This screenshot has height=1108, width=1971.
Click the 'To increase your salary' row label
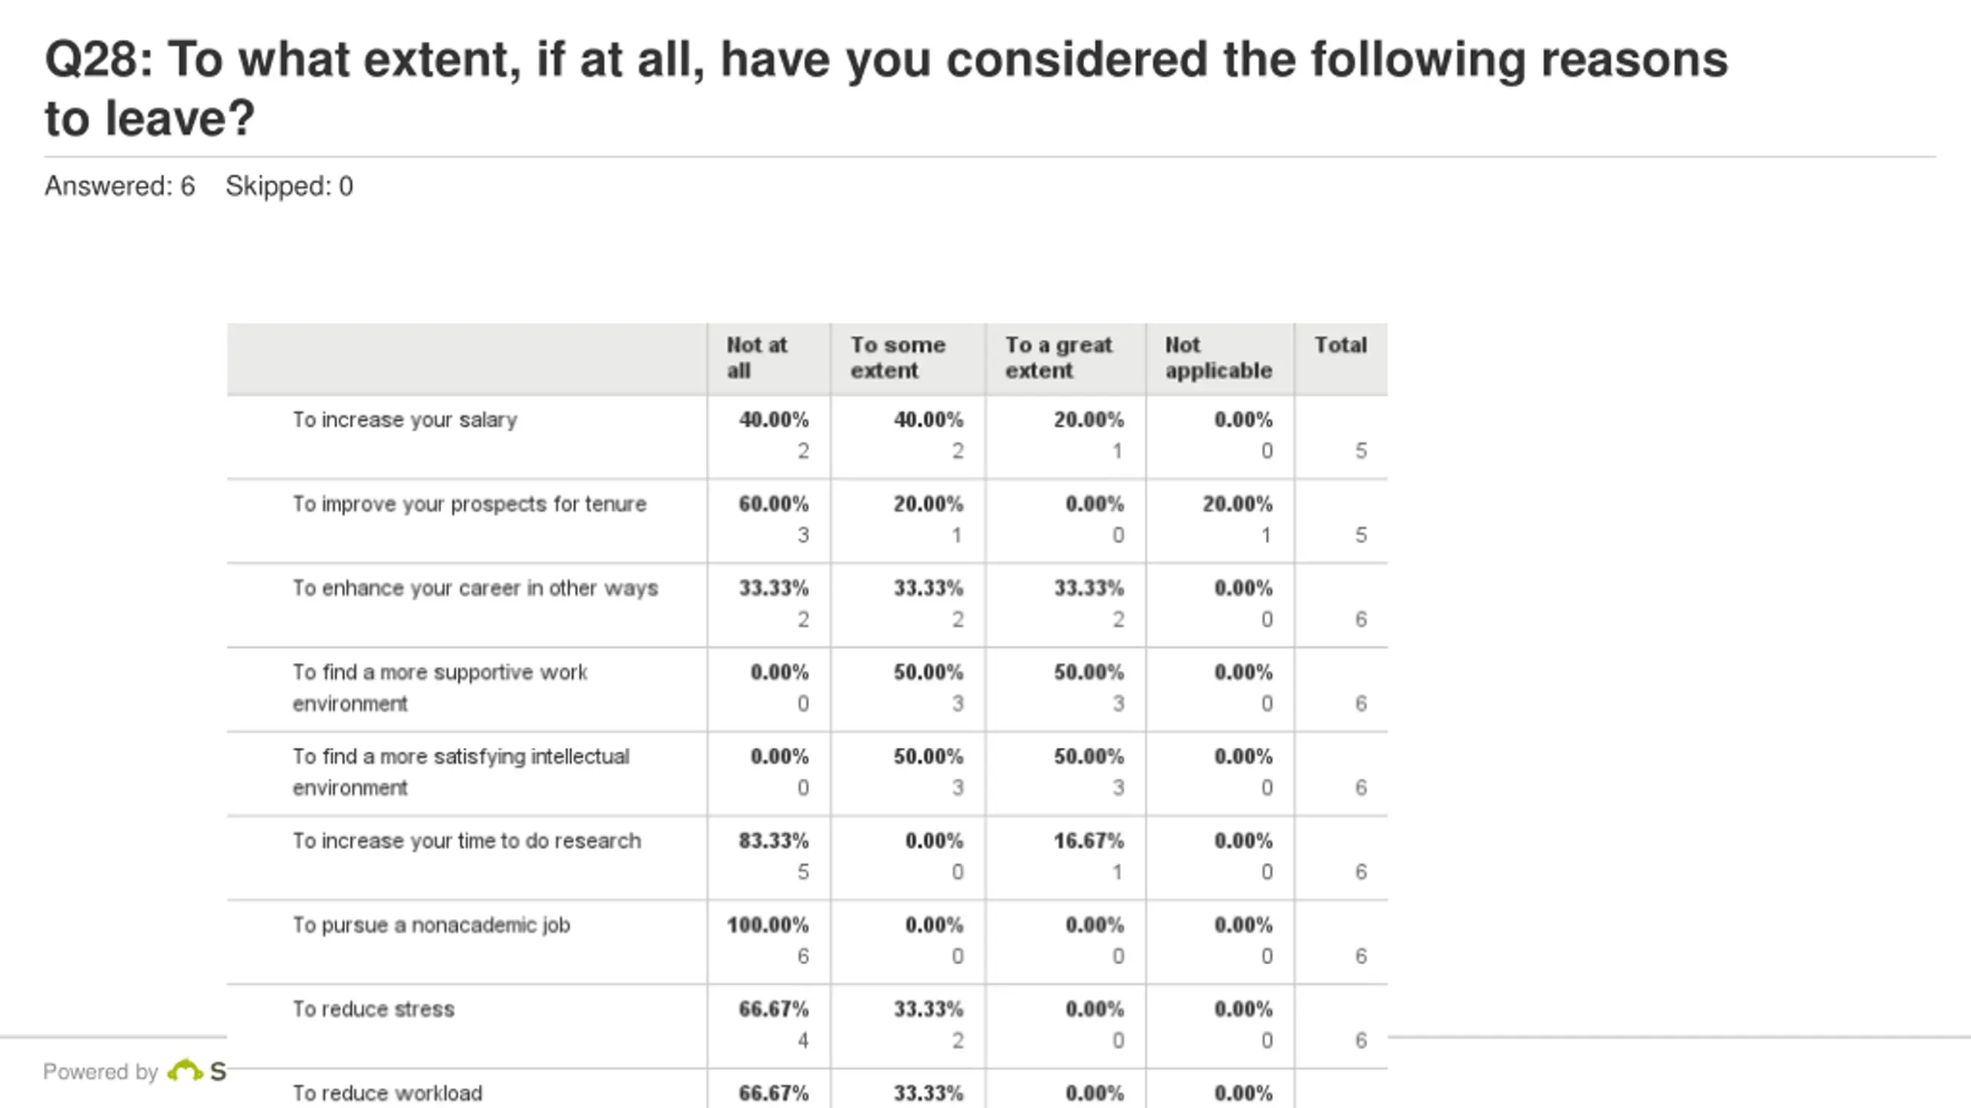pyautogui.click(x=404, y=420)
